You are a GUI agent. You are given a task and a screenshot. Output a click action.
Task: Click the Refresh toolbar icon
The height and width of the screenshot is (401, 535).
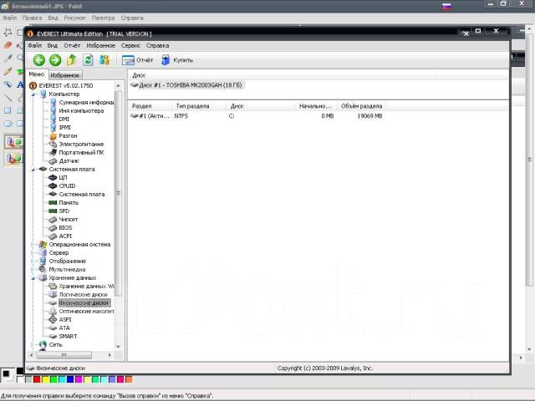click(x=88, y=60)
